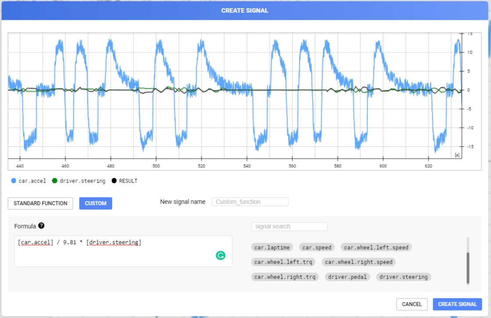Click the Formula help question mark icon
Image resolution: width=491 pixels, height=318 pixels.
coord(41,226)
